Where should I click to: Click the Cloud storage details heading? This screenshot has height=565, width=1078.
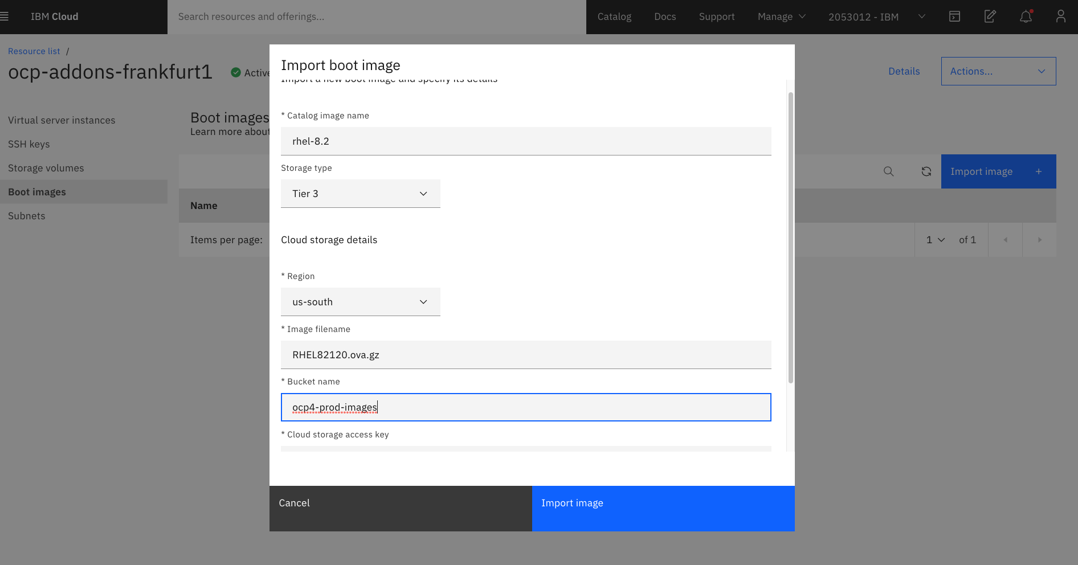pyautogui.click(x=329, y=240)
